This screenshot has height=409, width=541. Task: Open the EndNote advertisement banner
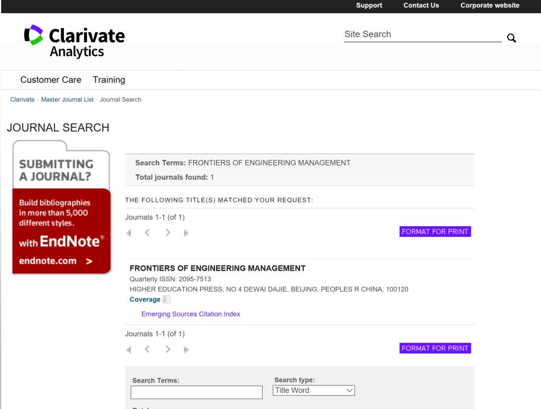61,207
